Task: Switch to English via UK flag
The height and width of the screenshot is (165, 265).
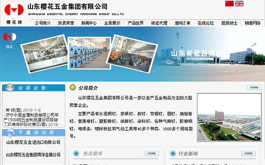Action: pos(239,4)
